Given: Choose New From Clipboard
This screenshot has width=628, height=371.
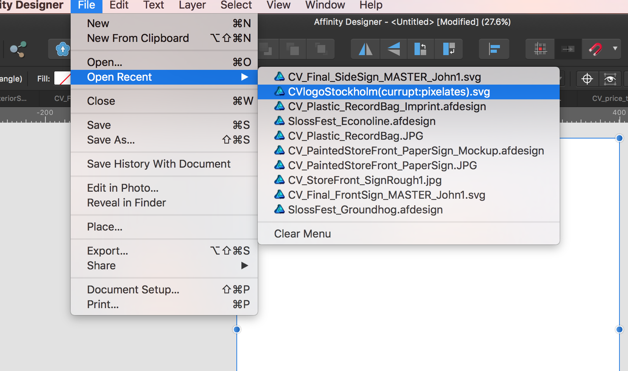Looking at the screenshot, I should pyautogui.click(x=164, y=38).
